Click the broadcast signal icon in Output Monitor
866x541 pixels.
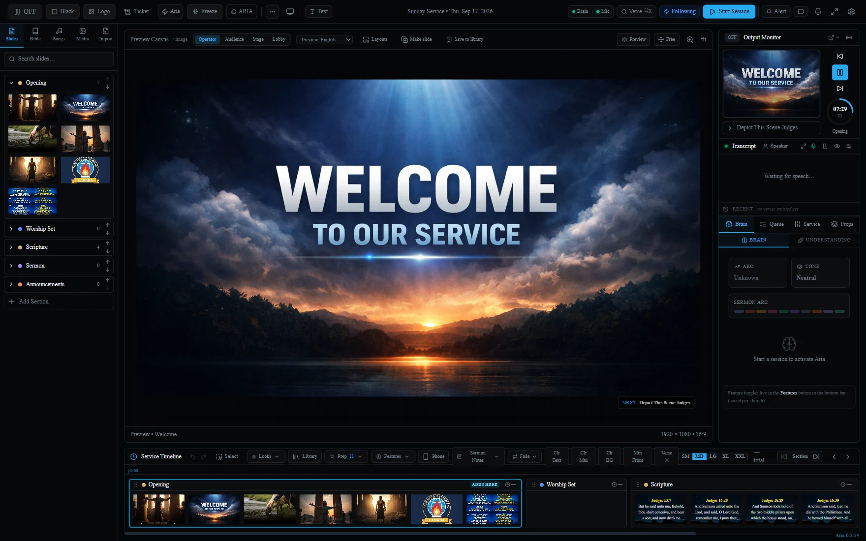[x=849, y=37]
